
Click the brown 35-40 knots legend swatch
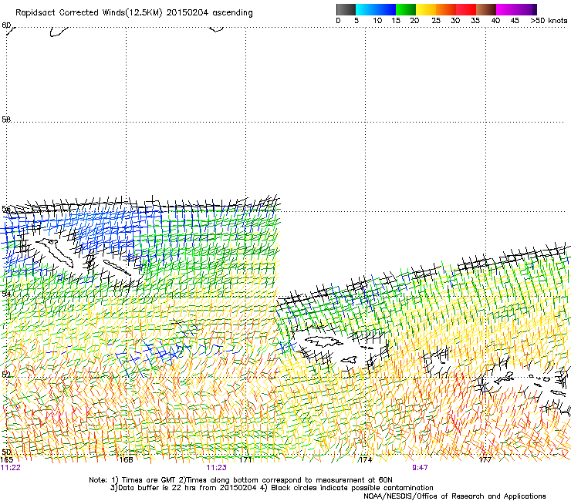486,9
